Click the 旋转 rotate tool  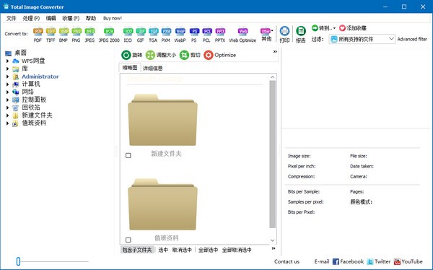click(x=132, y=55)
